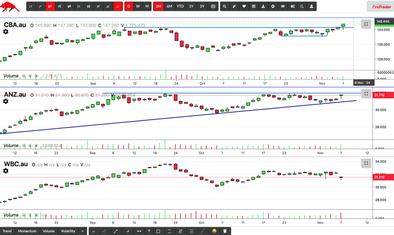The height and width of the screenshot is (235, 394).
Task: Select the M monthly interval
Action: (147, 6)
